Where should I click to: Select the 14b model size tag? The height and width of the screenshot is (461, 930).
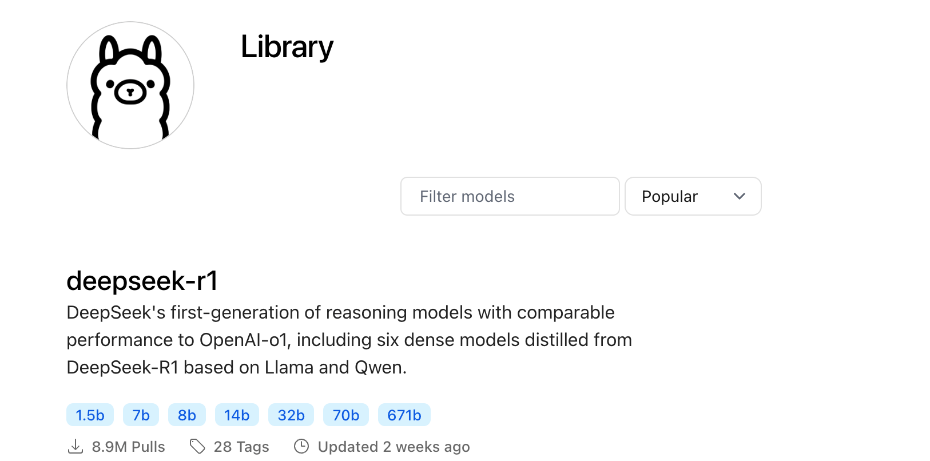pos(237,415)
